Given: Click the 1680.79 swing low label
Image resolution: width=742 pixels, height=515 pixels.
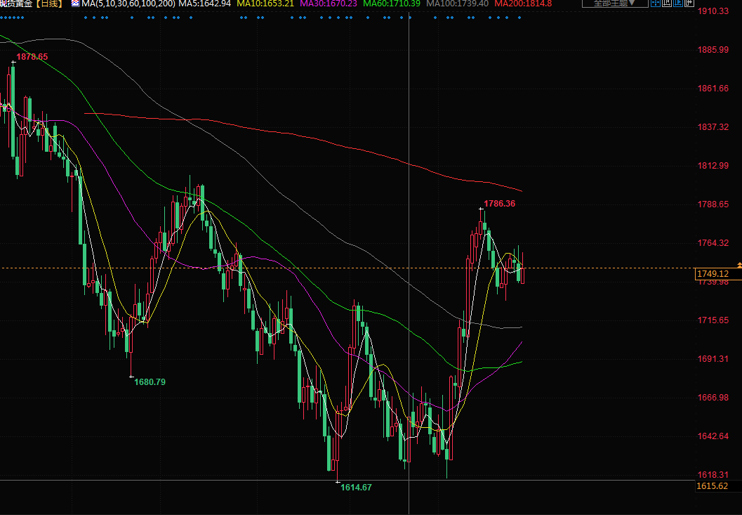Looking at the screenshot, I should pos(150,382).
